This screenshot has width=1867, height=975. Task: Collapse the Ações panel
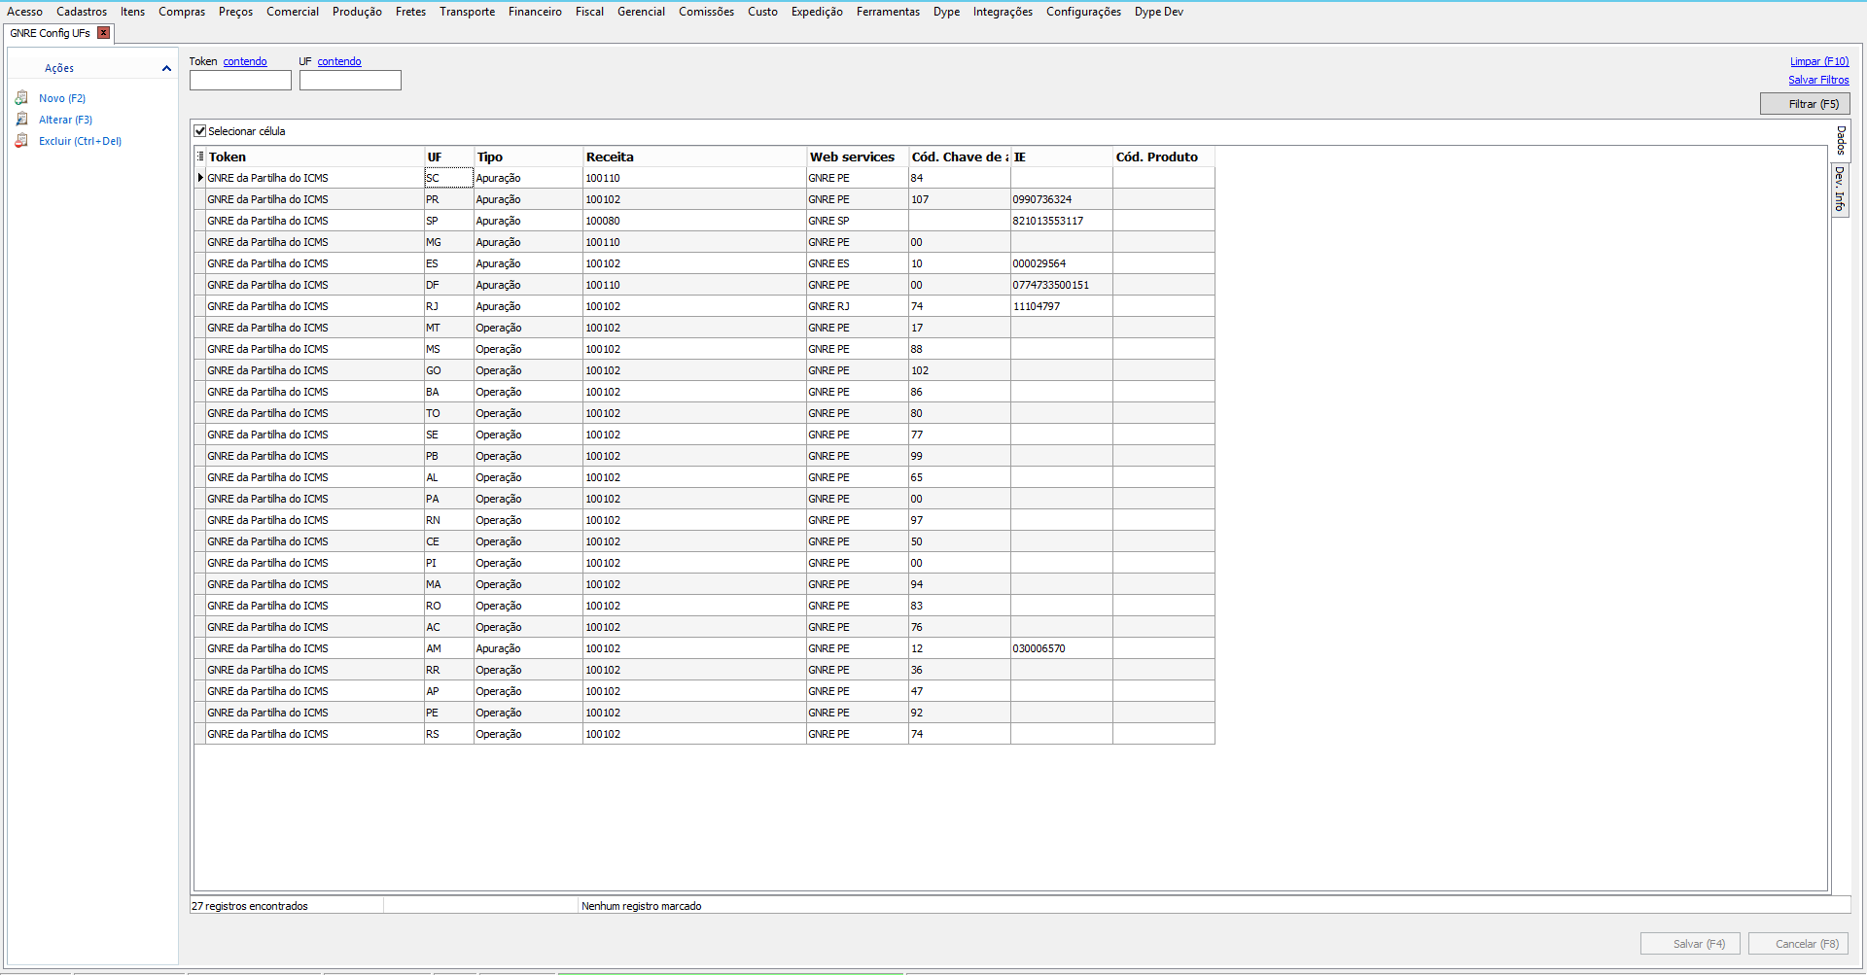point(166,68)
